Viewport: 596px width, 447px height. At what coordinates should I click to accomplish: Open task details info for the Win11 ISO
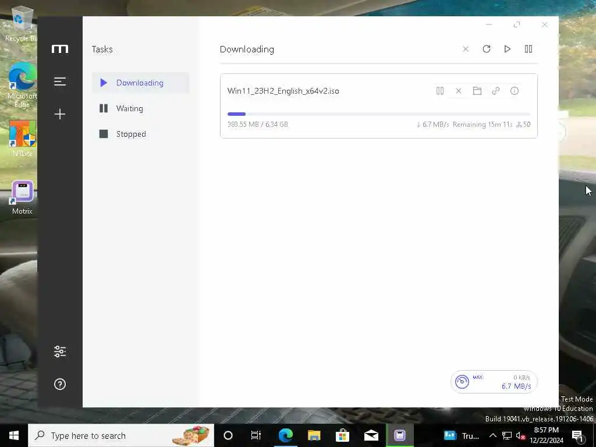point(515,91)
